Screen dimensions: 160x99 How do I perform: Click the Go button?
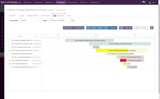point(73,20)
